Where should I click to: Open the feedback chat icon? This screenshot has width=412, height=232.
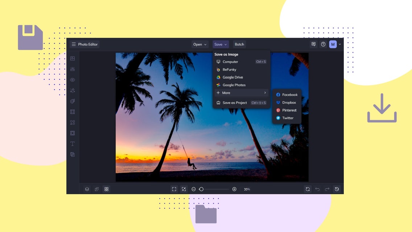(x=313, y=44)
